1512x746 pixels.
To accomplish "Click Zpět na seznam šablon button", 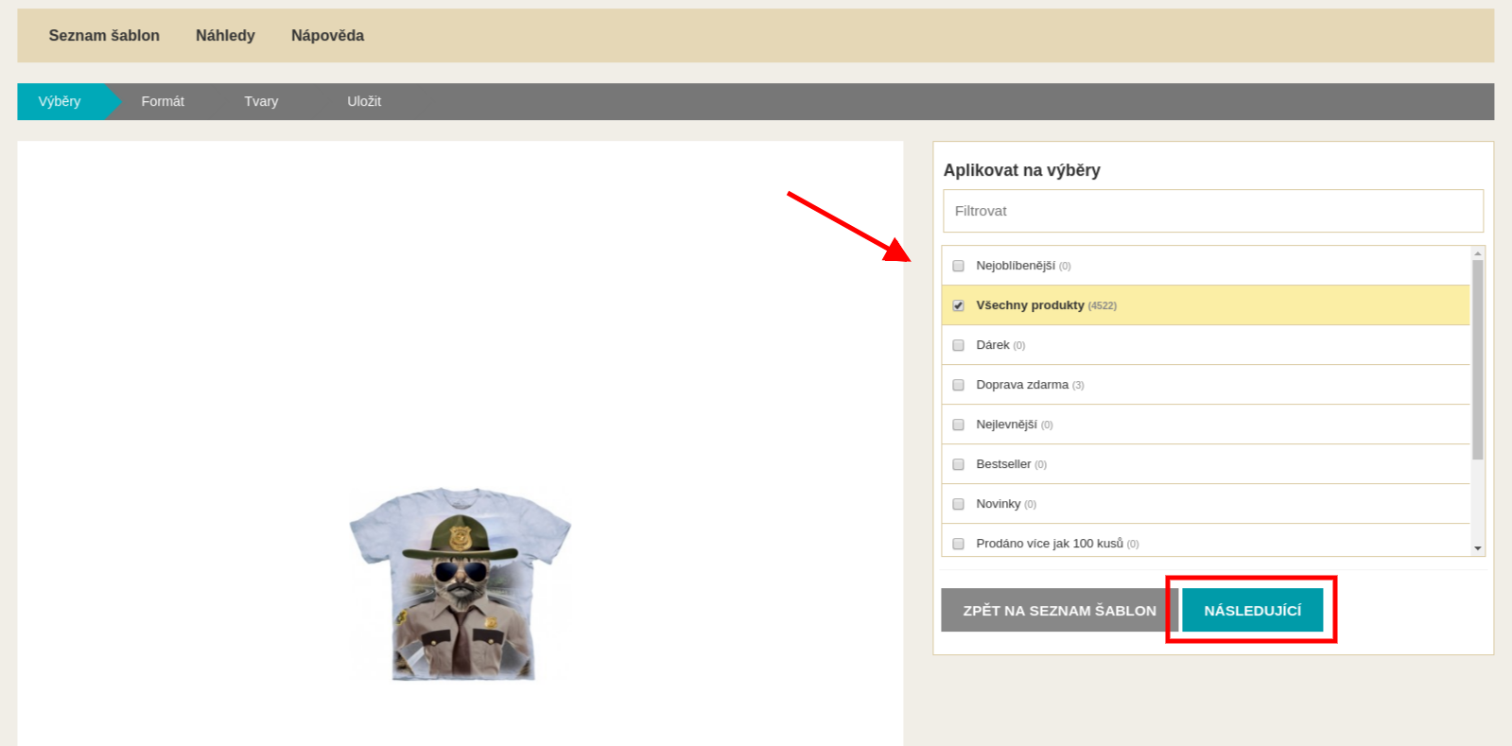I will pyautogui.click(x=1059, y=611).
